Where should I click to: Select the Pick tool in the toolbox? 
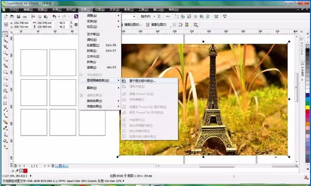[x=5, y=34]
